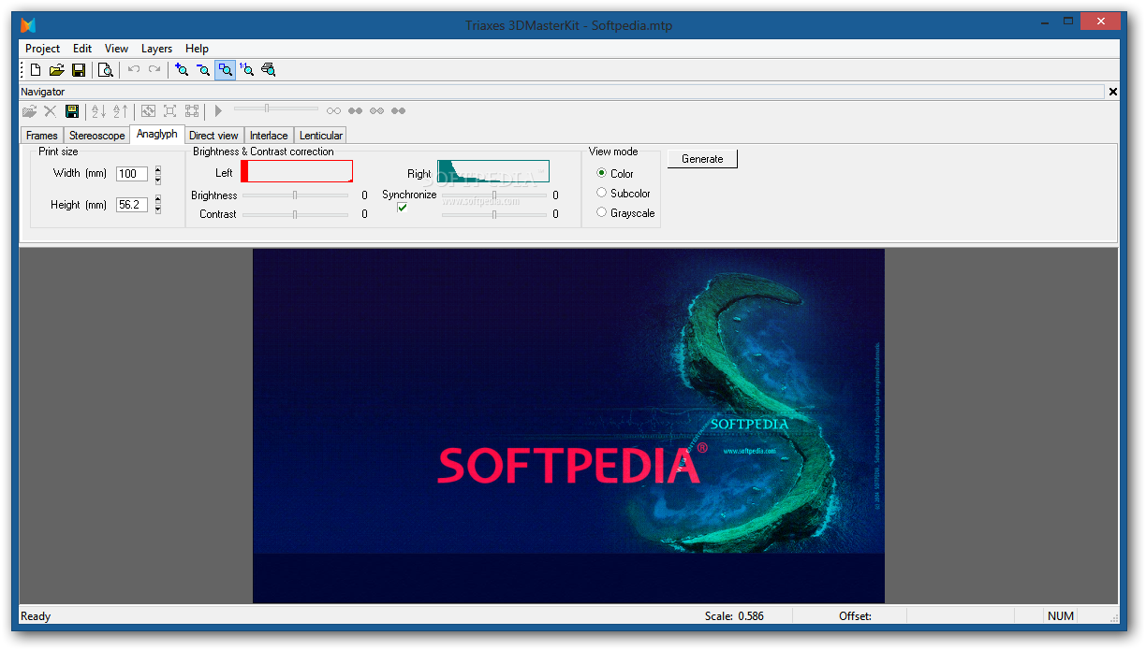Open the Edit menu
Screen dimensions: 1146x650
click(82, 49)
